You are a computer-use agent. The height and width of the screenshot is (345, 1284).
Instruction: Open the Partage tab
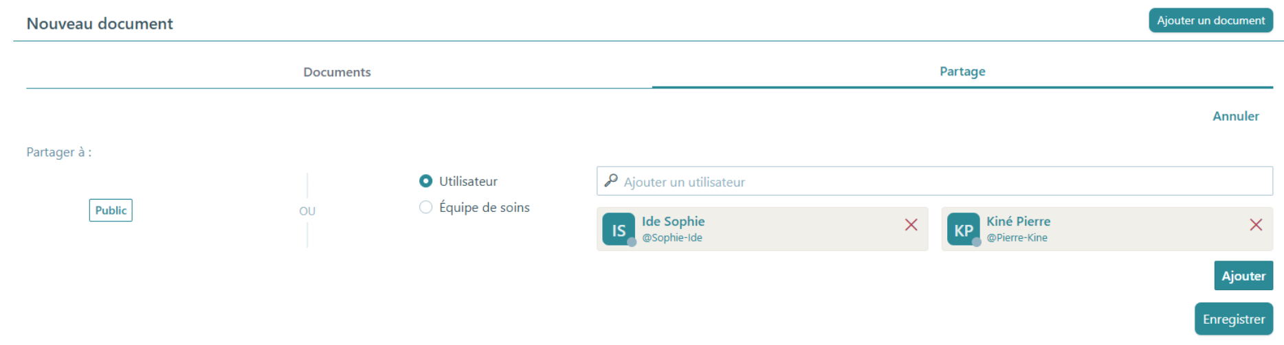[x=962, y=71]
